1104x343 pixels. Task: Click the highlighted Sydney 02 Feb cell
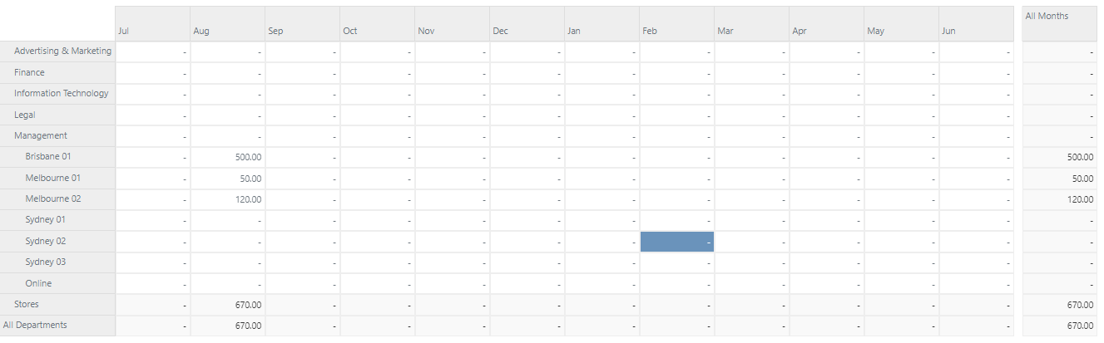click(676, 242)
